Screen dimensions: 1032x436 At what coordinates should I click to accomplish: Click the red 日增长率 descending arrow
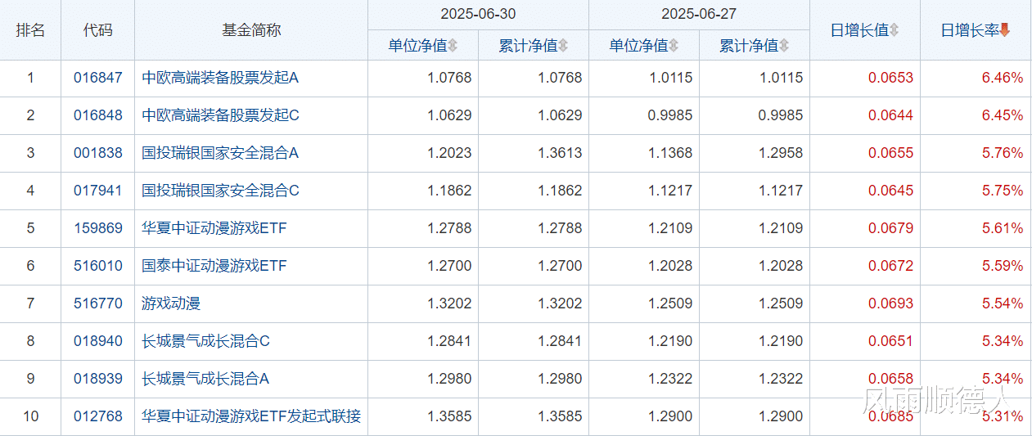tap(1005, 30)
